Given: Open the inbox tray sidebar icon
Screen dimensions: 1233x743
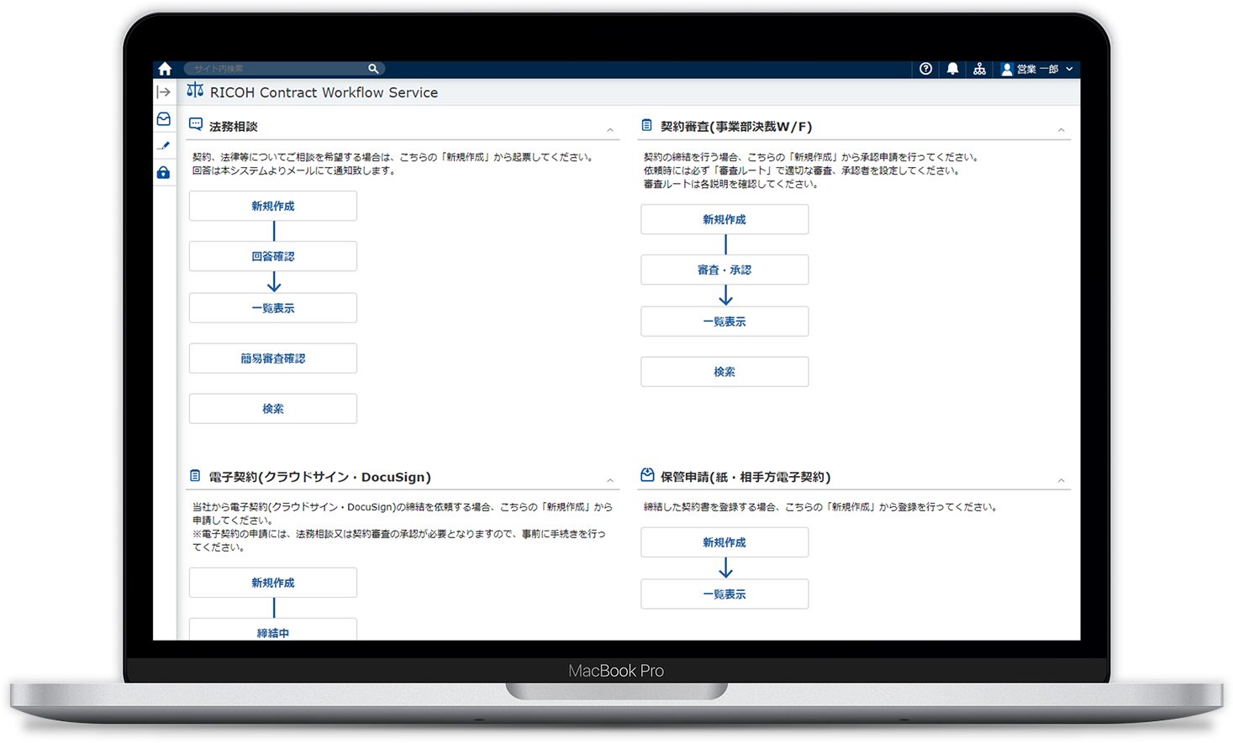Looking at the screenshot, I should pos(164,119).
